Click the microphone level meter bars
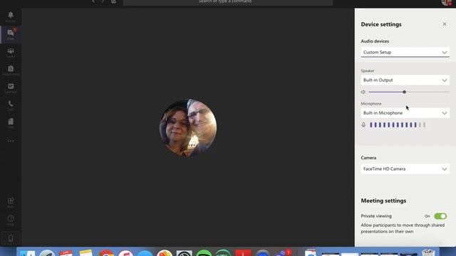The image size is (456, 256). (398, 125)
